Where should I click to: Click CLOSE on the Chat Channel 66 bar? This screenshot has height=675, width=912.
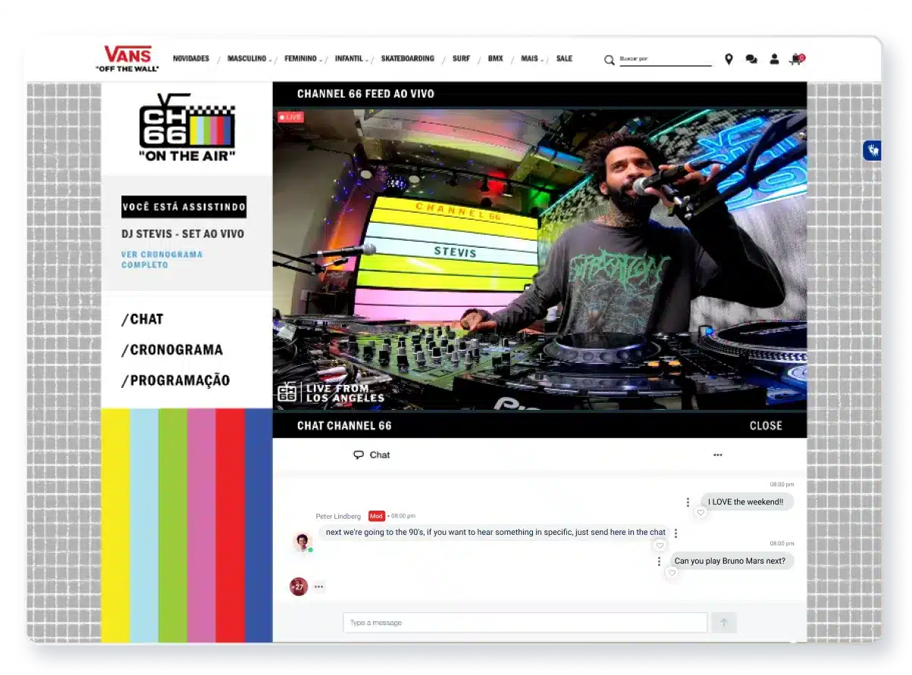pyautogui.click(x=766, y=426)
